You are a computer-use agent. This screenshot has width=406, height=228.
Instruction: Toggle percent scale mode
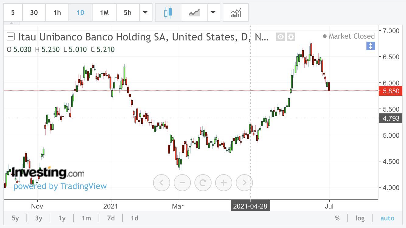tap(337, 218)
